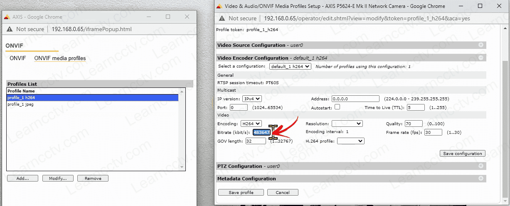Viewport: 510px width, 206px height.
Task: Switch to the ONVIF media profiles tab
Action: (60, 58)
